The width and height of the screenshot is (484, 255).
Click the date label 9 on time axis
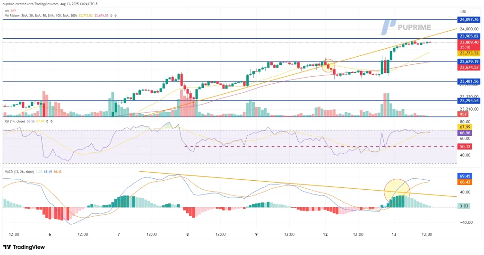coord(256,234)
